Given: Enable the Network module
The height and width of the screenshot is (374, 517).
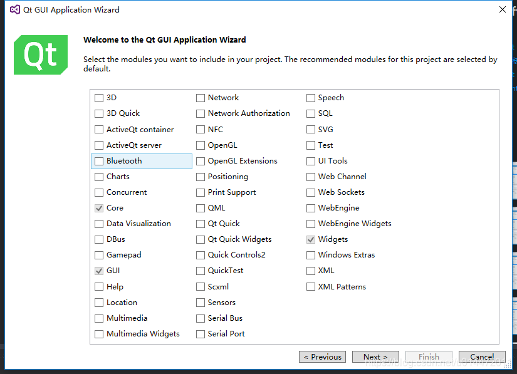Looking at the screenshot, I should 201,98.
